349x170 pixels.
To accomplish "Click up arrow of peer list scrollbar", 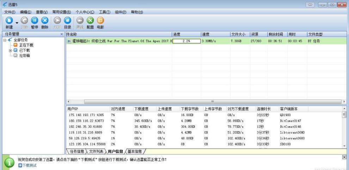I will [x=344, y=108].
